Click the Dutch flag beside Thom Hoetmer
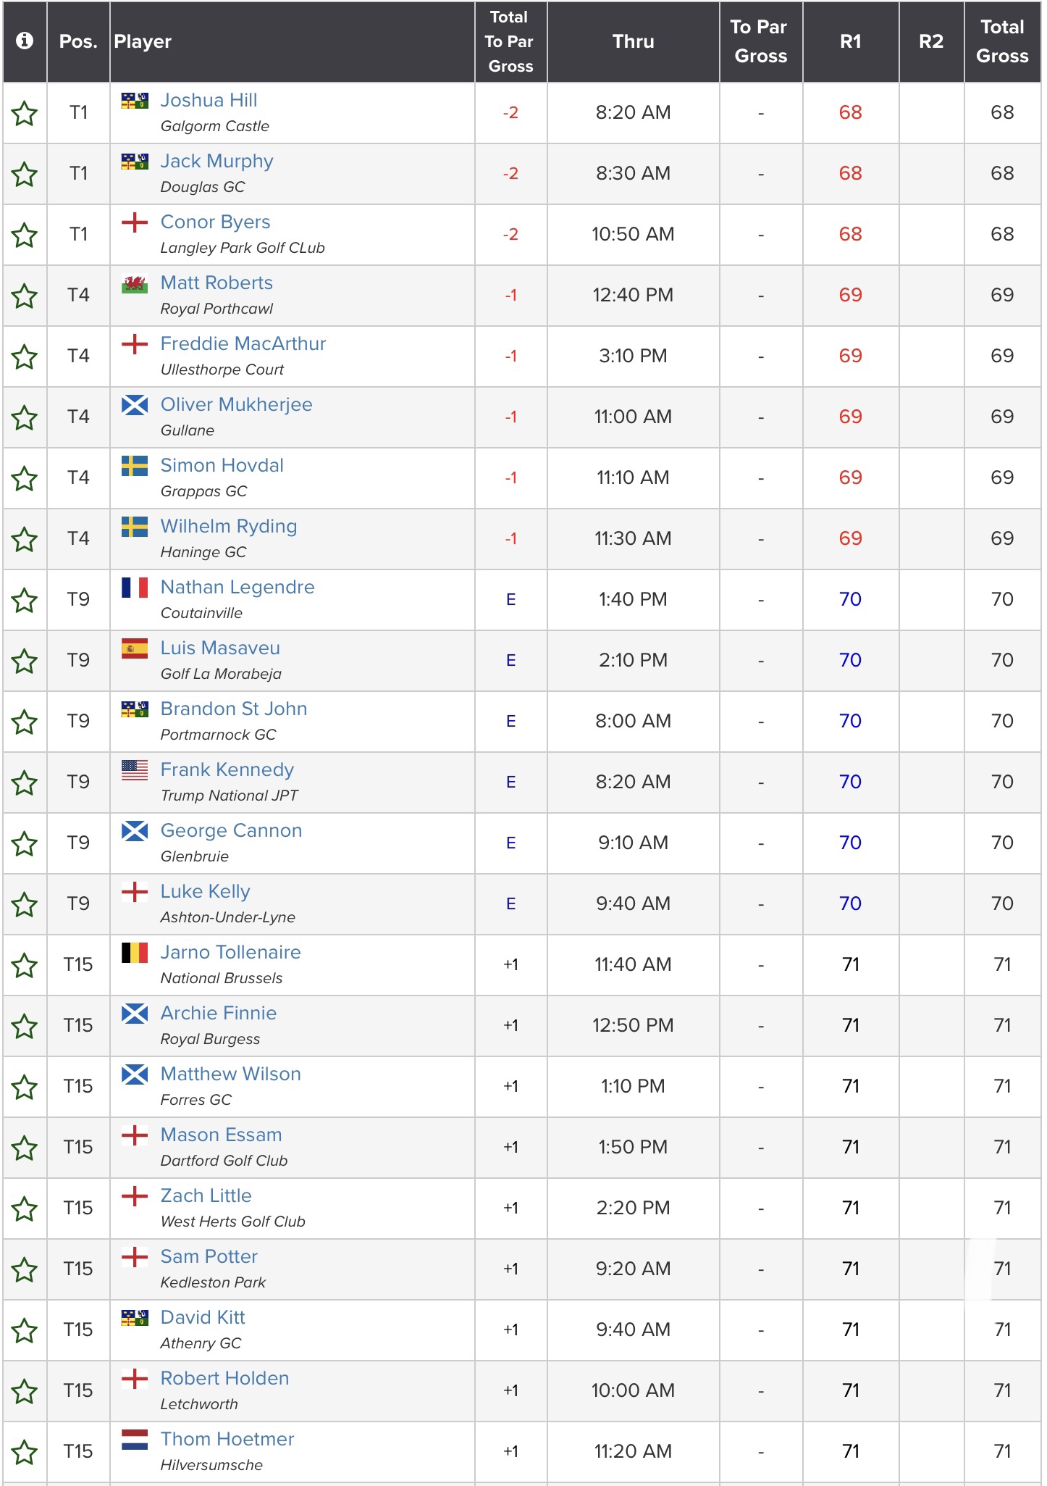 click(x=135, y=1440)
